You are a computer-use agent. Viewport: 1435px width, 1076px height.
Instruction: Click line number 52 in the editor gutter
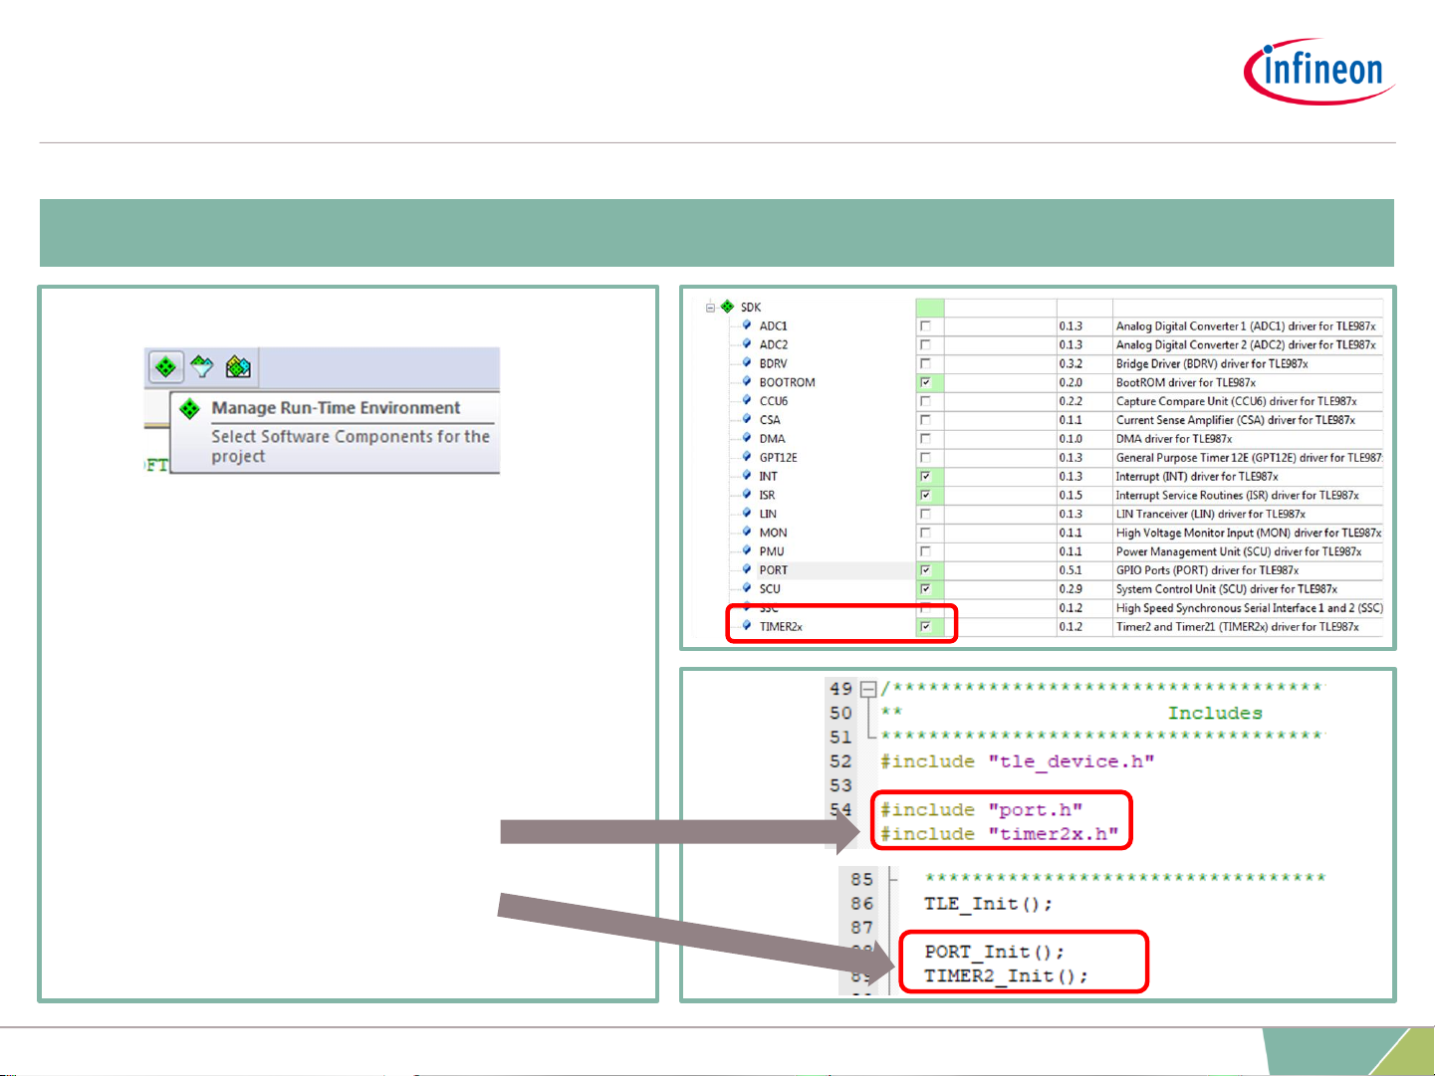840,761
